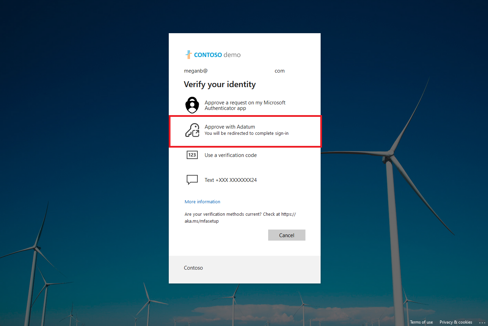
Task: Click the aka.ms/mfasetup link text
Action: pyautogui.click(x=202, y=221)
